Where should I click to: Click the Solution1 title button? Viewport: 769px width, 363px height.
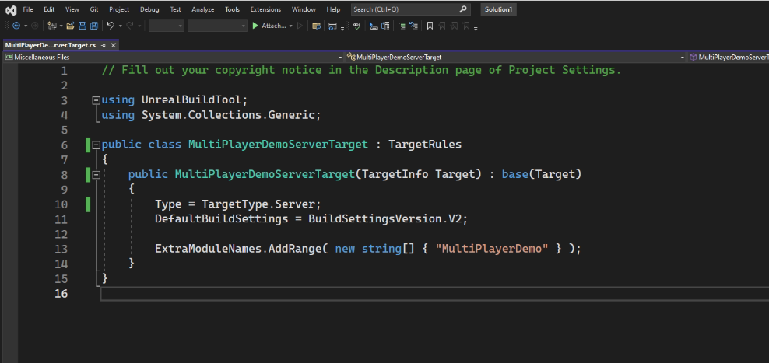point(497,9)
